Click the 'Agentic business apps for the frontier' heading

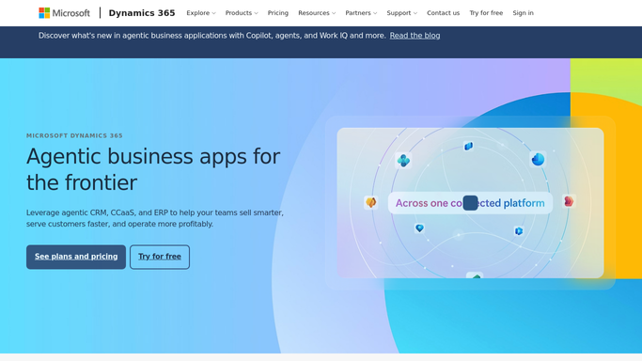(x=153, y=169)
